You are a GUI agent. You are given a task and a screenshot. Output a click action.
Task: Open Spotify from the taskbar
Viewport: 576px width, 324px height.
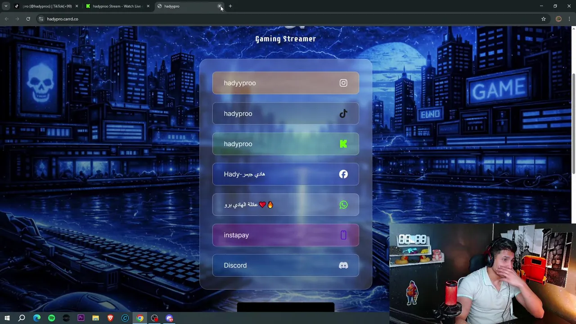click(51, 318)
